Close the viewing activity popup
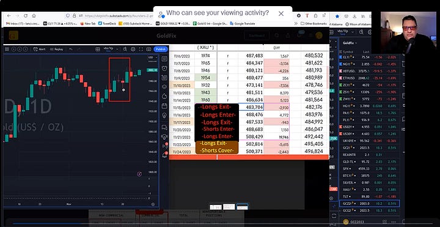This screenshot has height=227, width=440. [281, 13]
